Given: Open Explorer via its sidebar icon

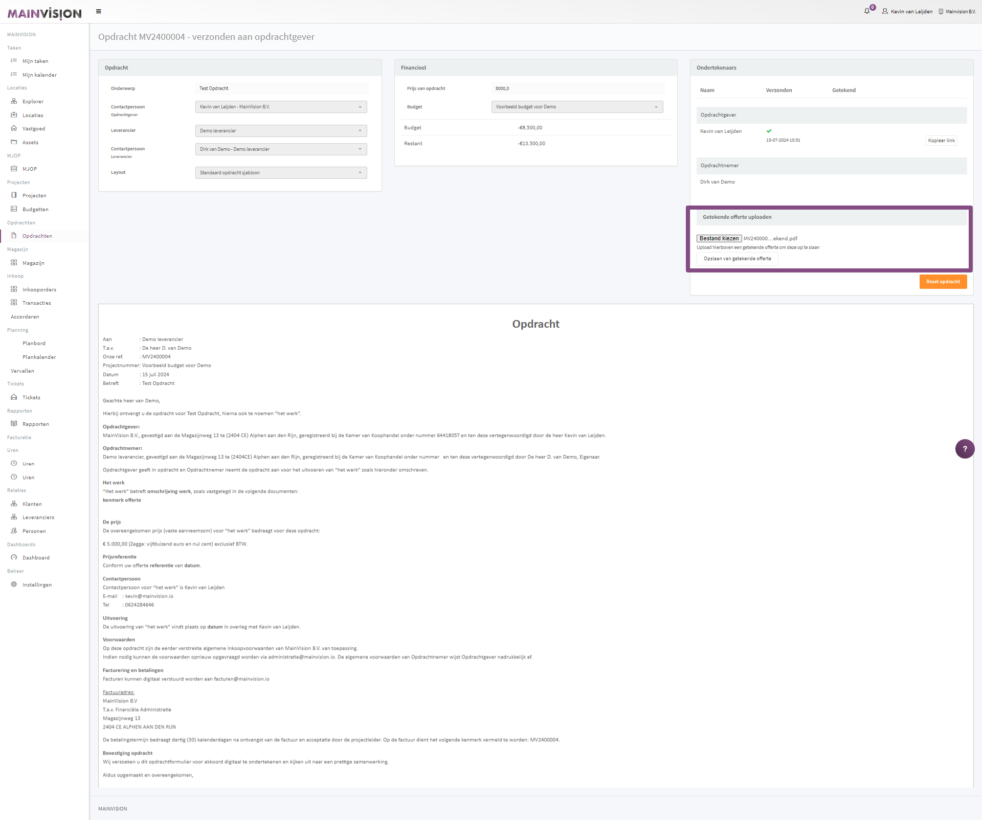Looking at the screenshot, I should click(14, 101).
